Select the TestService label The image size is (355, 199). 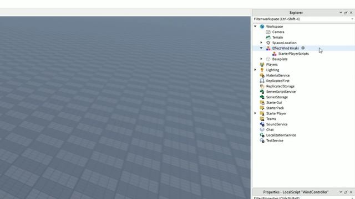pos(275,140)
